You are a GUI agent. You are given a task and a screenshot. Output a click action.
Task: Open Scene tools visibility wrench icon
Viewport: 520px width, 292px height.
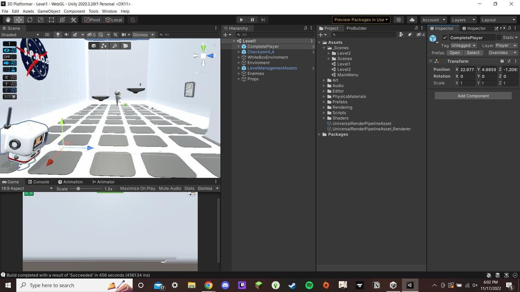115,34
